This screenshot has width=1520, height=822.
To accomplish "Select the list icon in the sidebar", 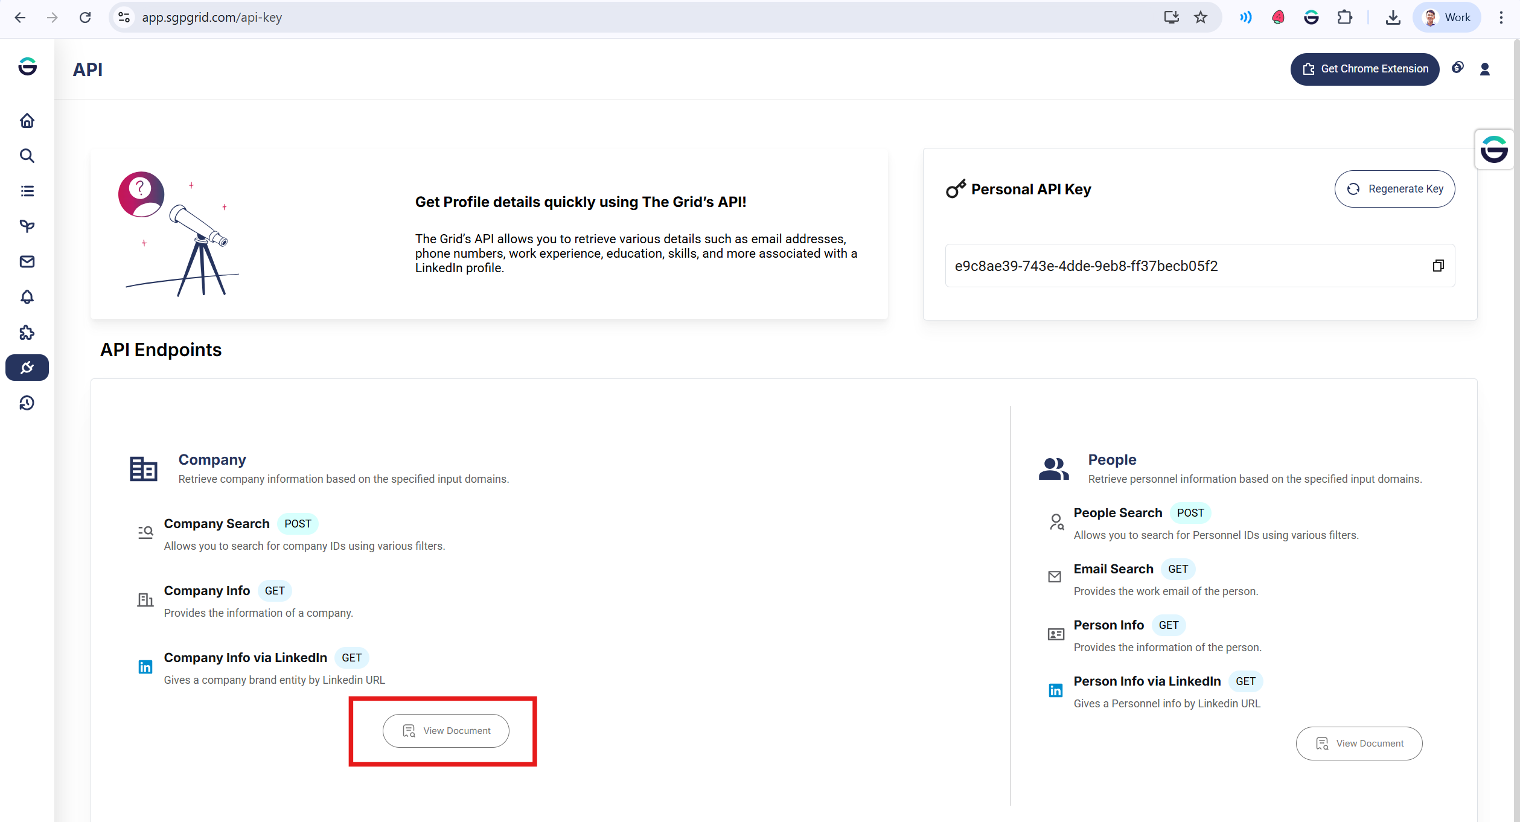I will point(27,191).
